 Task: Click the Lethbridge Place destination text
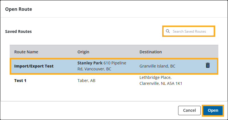[x=156, y=77]
